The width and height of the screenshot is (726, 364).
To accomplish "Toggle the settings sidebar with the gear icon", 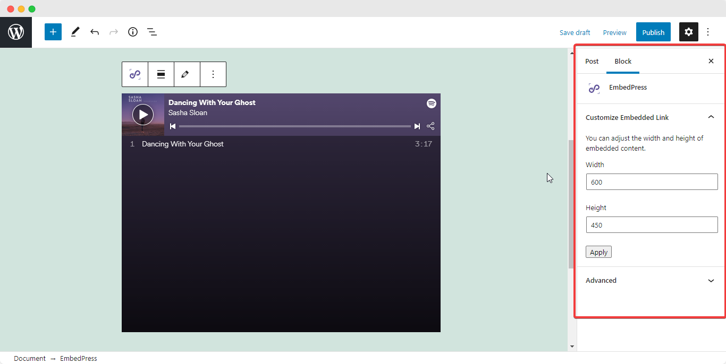I will (x=688, y=32).
